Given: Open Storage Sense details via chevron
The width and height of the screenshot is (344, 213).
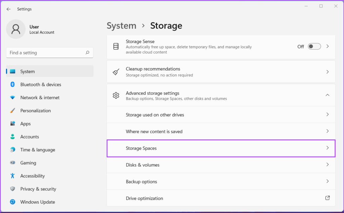Looking at the screenshot, I should pos(328,46).
